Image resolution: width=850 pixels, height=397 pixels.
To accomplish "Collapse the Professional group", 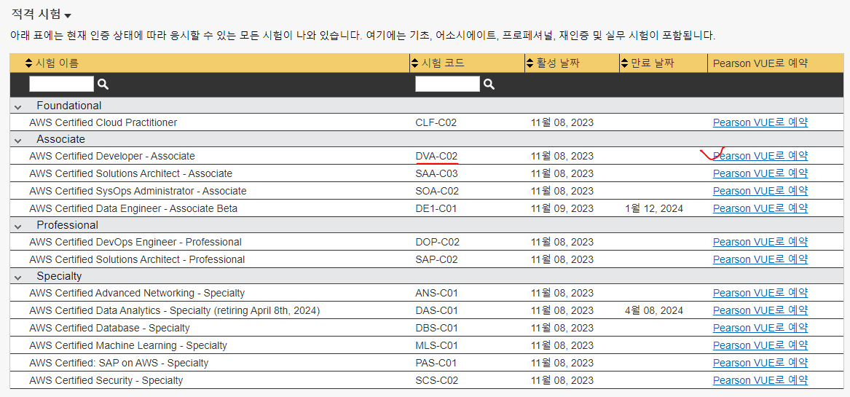I will (x=18, y=226).
